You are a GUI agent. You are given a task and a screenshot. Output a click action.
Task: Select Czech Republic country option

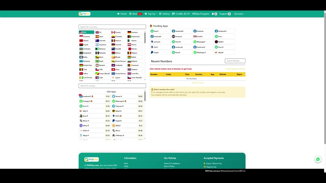pos(135,78)
